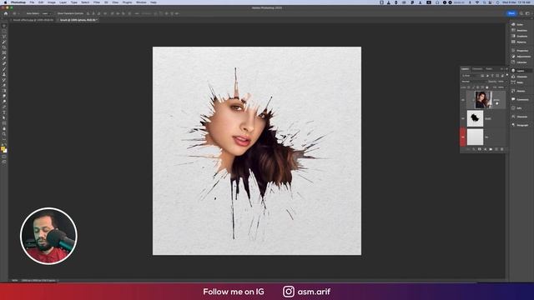Screen dimensions: 534x300
Task: Open the blend mode dropdown in Layers
Action: click(x=473, y=82)
